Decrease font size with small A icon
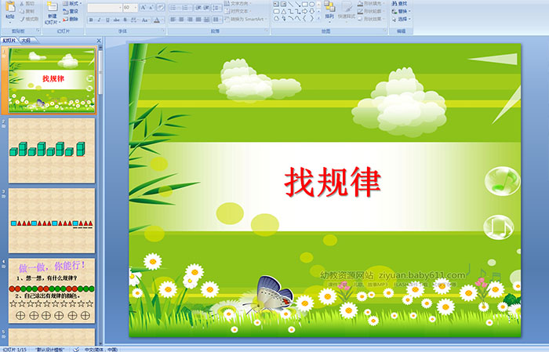The image size is (549, 352). click(151, 7)
